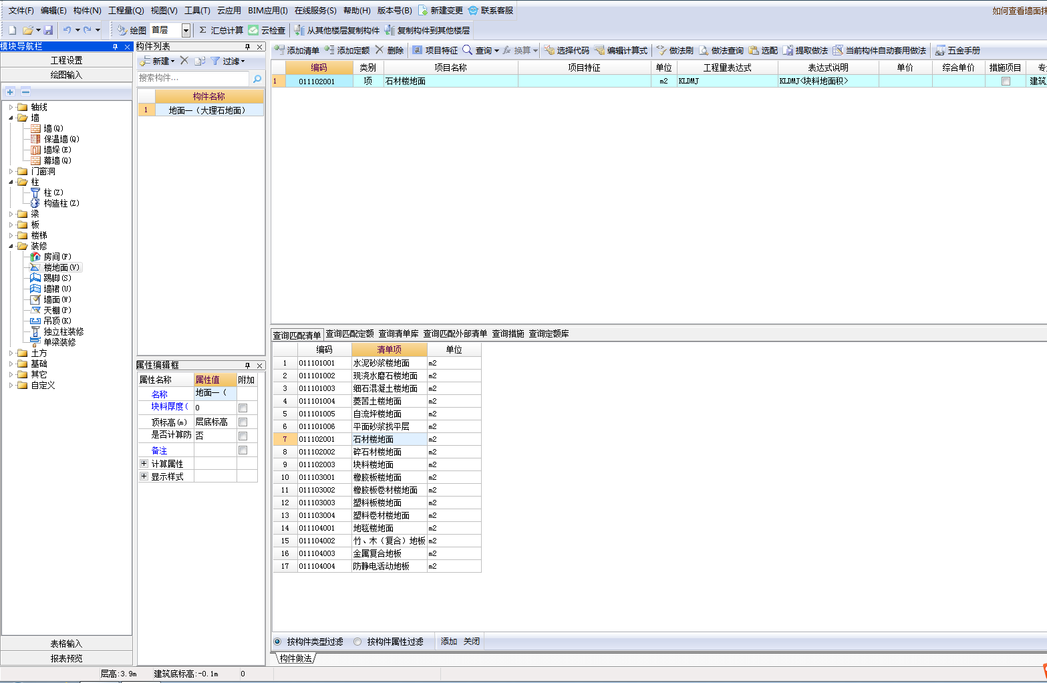The width and height of the screenshot is (1047, 683).
Task: Switch to 绘图 drawing mode
Action: [x=132, y=30]
